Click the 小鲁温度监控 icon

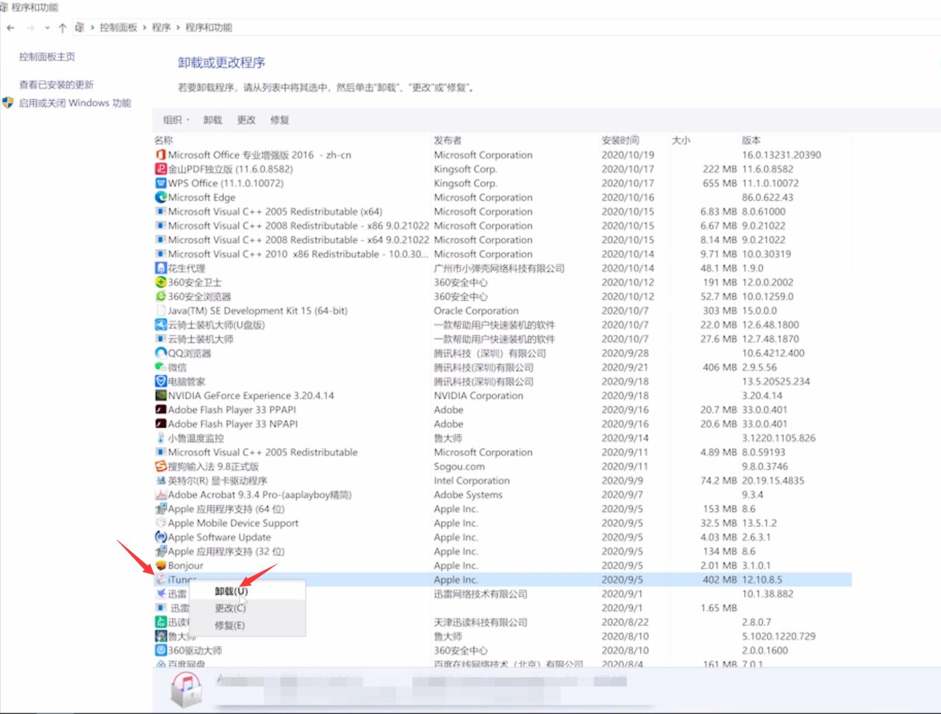coord(161,438)
